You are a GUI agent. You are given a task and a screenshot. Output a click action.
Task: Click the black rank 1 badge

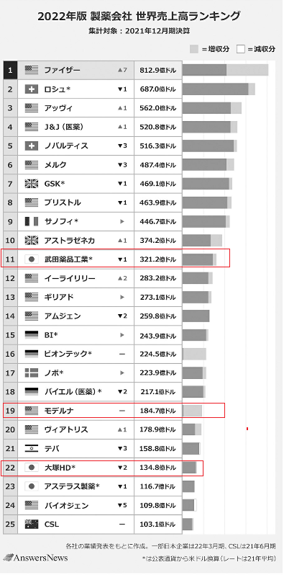tap(10, 70)
